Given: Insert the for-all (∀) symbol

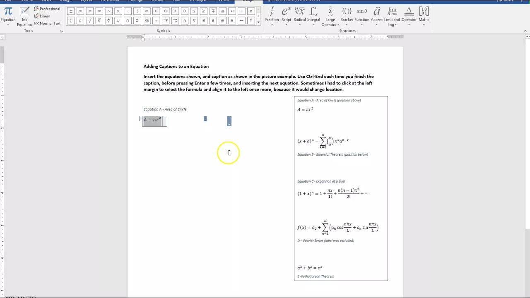Looking at the screenshot, I should [251, 11].
